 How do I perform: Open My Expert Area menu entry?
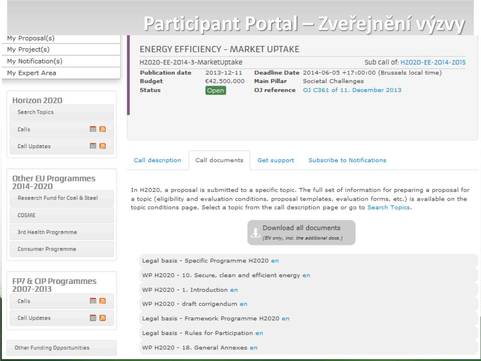[61, 73]
